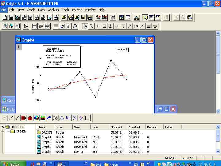
Task: Open the Edit menu
Action: 12,10
